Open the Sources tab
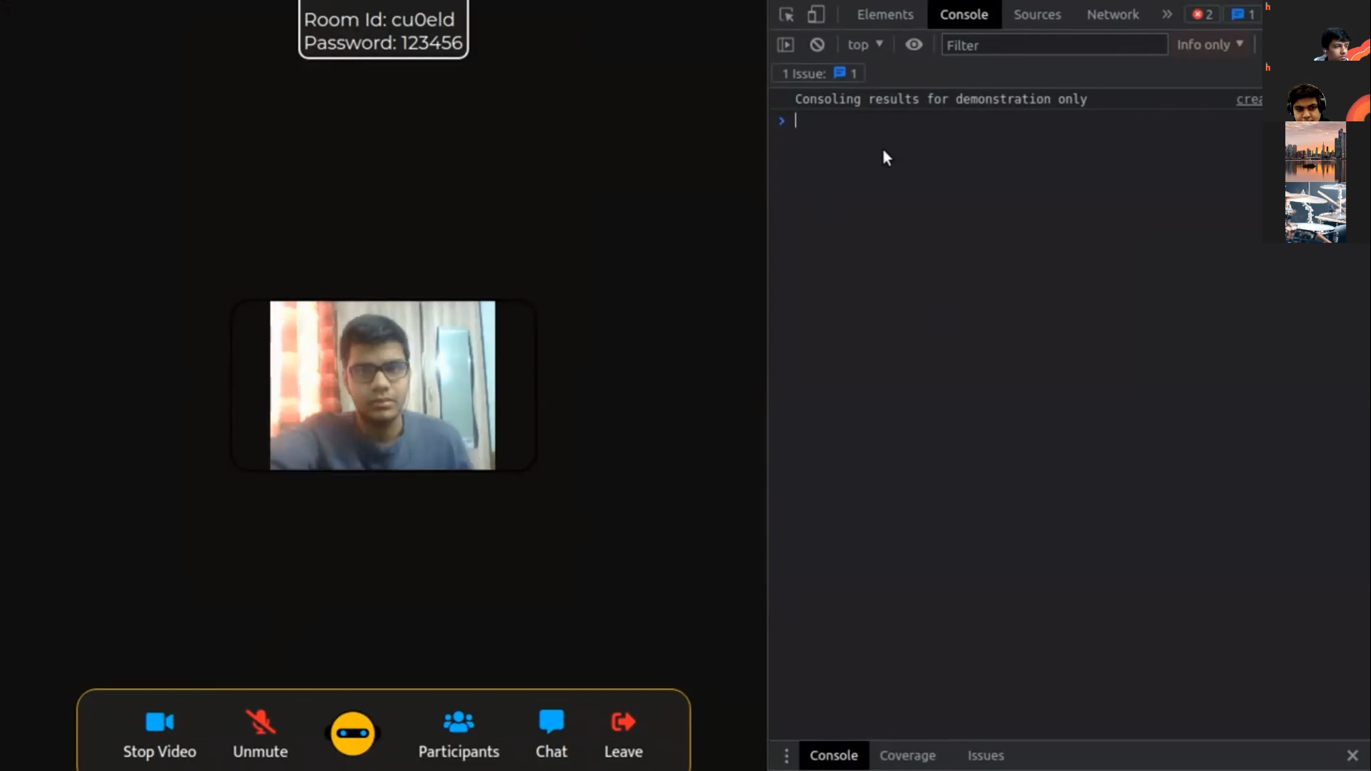Viewport: 1371px width, 771px height. [x=1037, y=14]
